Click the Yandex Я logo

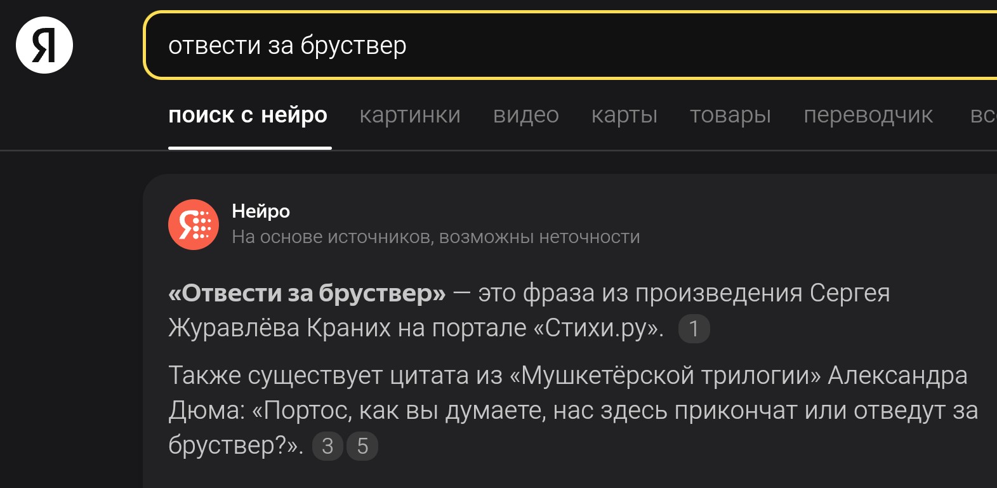44,45
